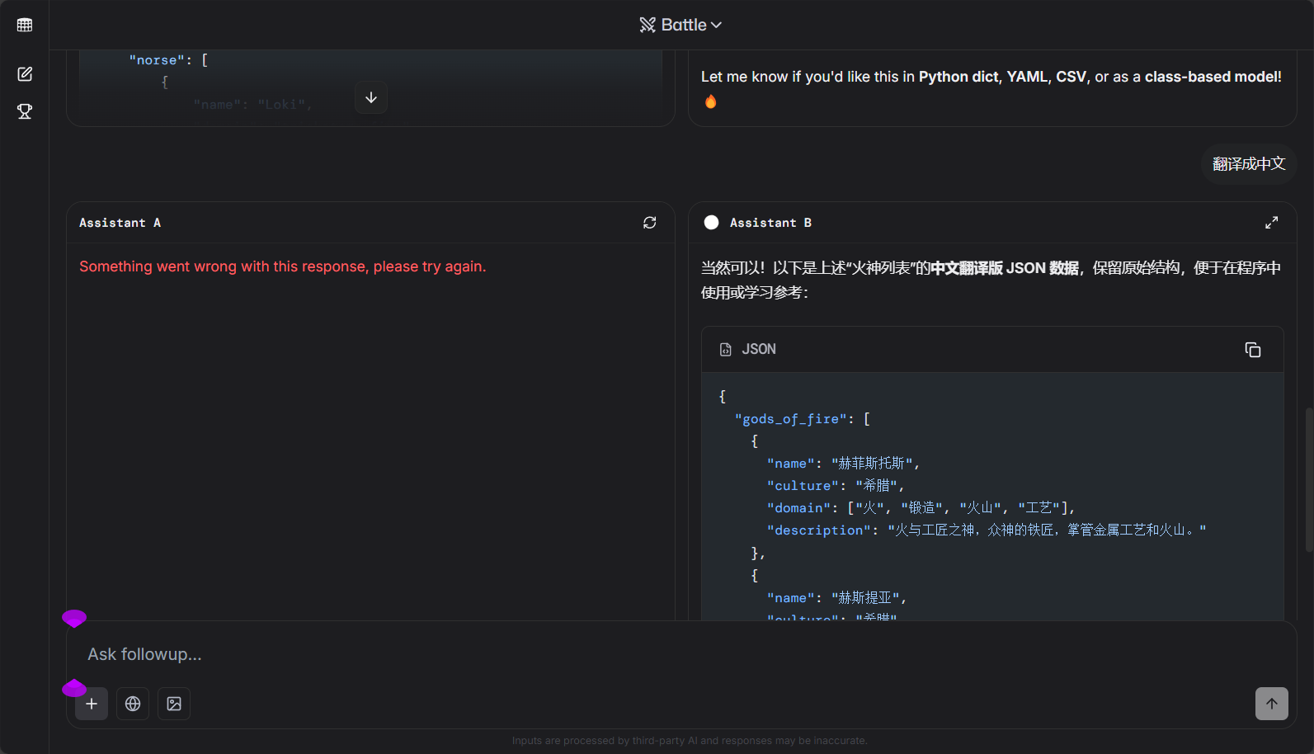Expand the Assistant B response panel

pyautogui.click(x=1272, y=223)
